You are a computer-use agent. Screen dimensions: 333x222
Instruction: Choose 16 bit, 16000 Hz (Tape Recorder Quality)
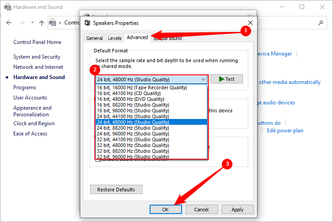pos(151,87)
